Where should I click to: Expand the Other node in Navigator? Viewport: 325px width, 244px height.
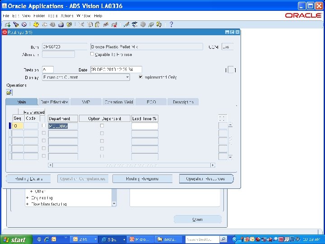[31, 191]
